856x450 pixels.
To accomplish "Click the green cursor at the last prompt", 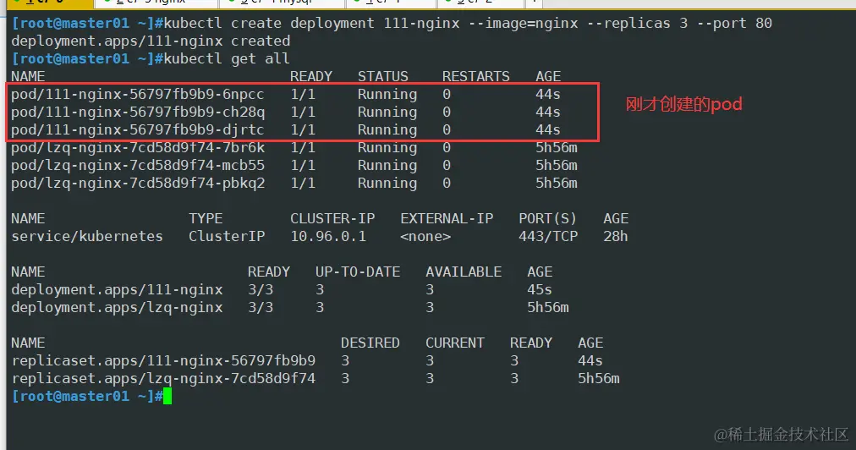I will (167, 397).
